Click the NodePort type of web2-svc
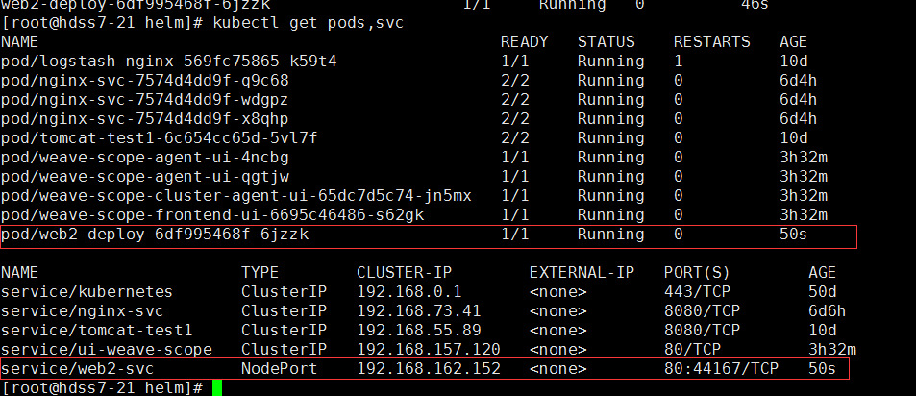This screenshot has width=916, height=396. [x=280, y=369]
